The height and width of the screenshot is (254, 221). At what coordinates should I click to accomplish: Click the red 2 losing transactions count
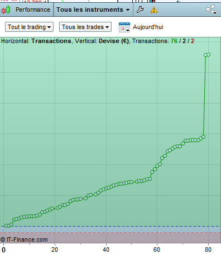click(193, 41)
